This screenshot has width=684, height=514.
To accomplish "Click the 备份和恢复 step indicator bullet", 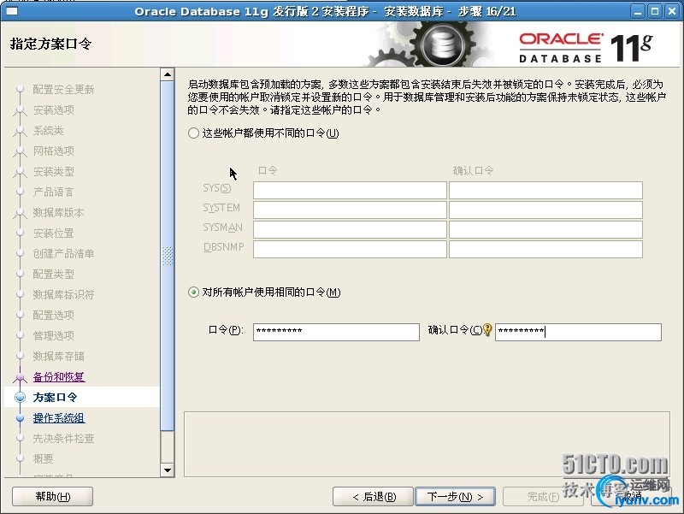I will (19, 376).
